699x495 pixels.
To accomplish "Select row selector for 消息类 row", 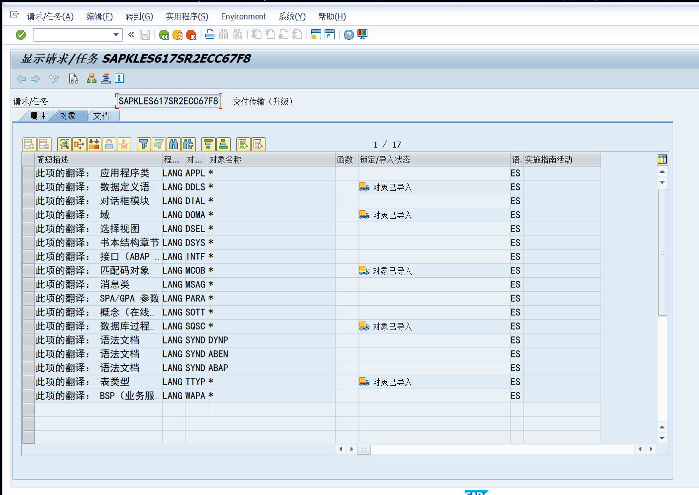I will point(28,284).
